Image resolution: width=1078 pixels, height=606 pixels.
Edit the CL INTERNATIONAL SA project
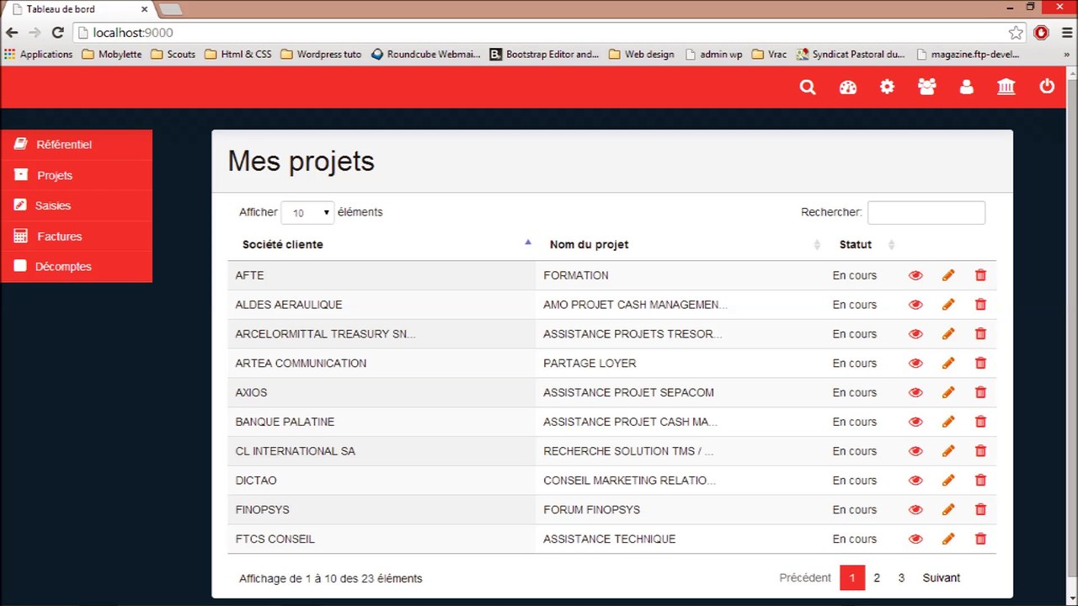pyautogui.click(x=948, y=451)
